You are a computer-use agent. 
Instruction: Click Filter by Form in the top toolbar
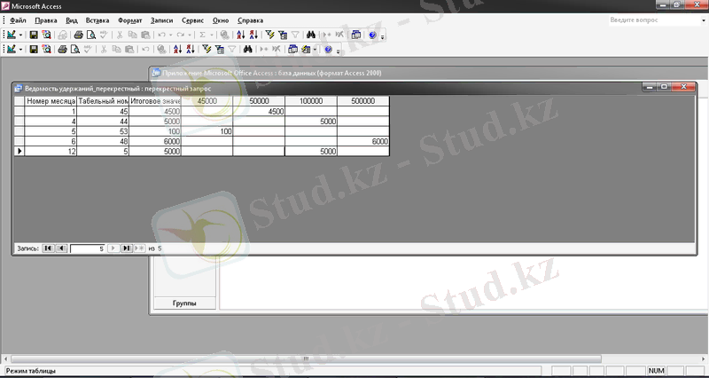tap(283, 35)
